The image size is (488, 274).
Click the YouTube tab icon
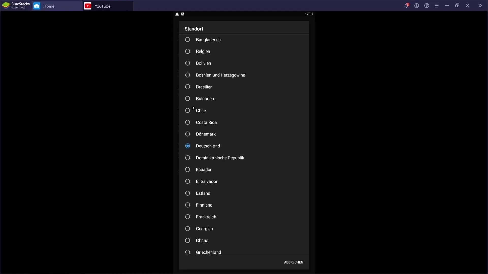[88, 6]
